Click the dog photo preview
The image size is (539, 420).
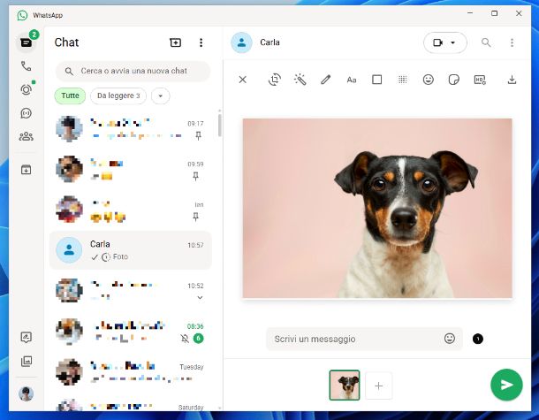coord(377,208)
